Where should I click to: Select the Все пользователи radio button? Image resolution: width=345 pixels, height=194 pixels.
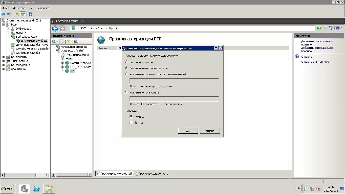[126, 62]
